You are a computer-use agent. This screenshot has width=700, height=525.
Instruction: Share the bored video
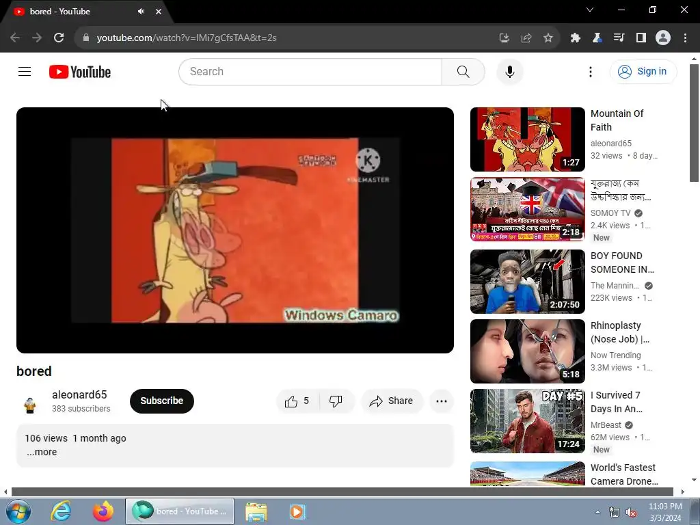[x=392, y=401]
